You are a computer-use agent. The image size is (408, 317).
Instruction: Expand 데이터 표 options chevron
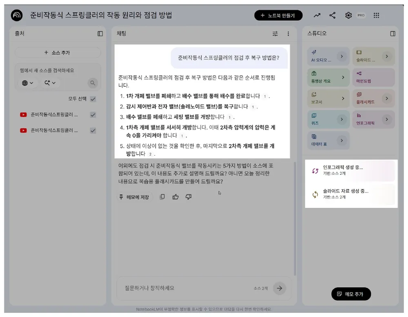click(342, 141)
